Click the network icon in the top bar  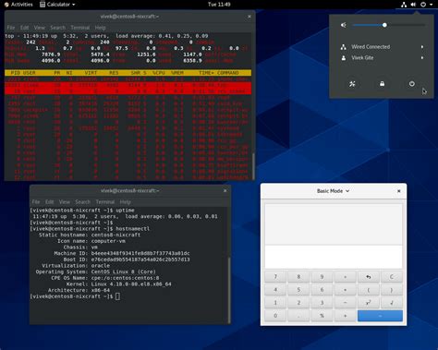[x=404, y=5]
